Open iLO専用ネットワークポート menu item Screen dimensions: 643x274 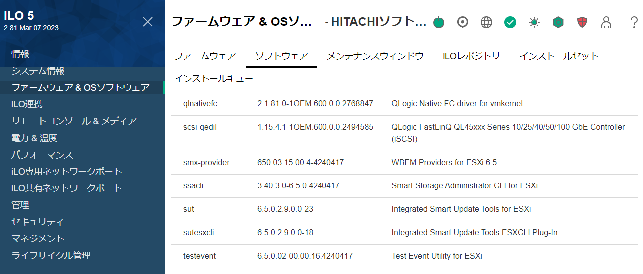[67, 172]
